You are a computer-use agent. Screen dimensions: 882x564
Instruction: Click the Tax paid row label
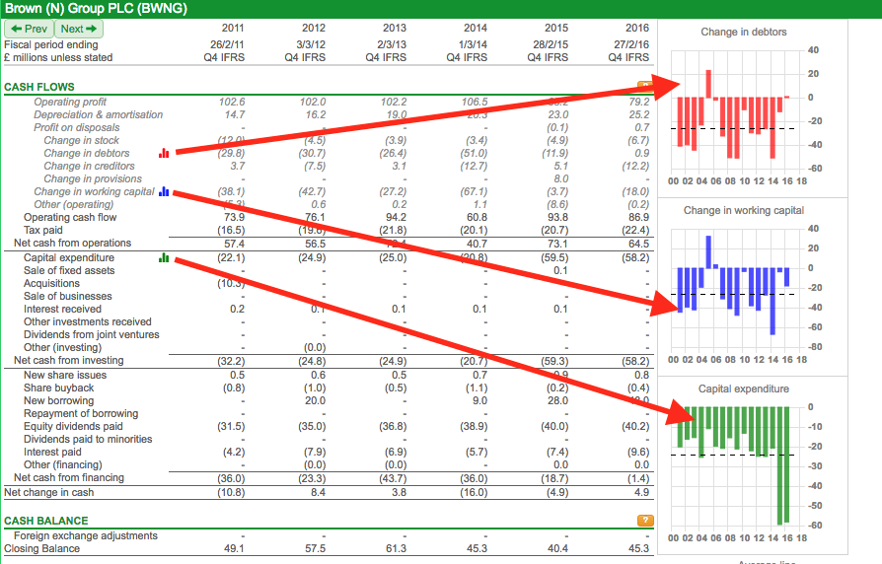(x=43, y=230)
